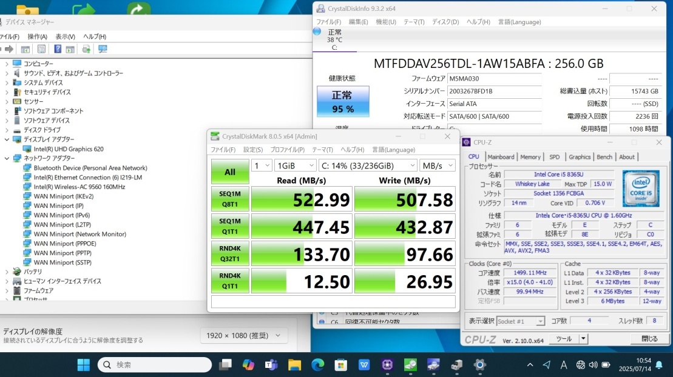Click the forward arrow in Device Manager toolbar
673x377 pixels.
(9, 49)
